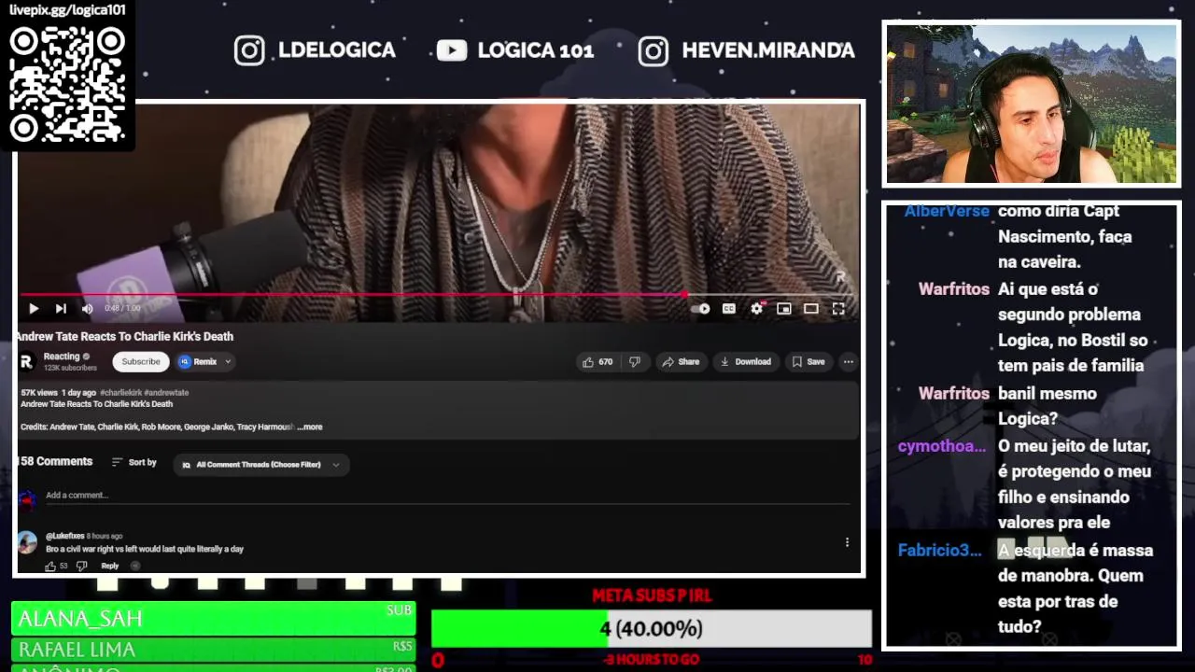Image resolution: width=1195 pixels, height=672 pixels.
Task: Click the 57K views text
Action: pyautogui.click(x=39, y=393)
